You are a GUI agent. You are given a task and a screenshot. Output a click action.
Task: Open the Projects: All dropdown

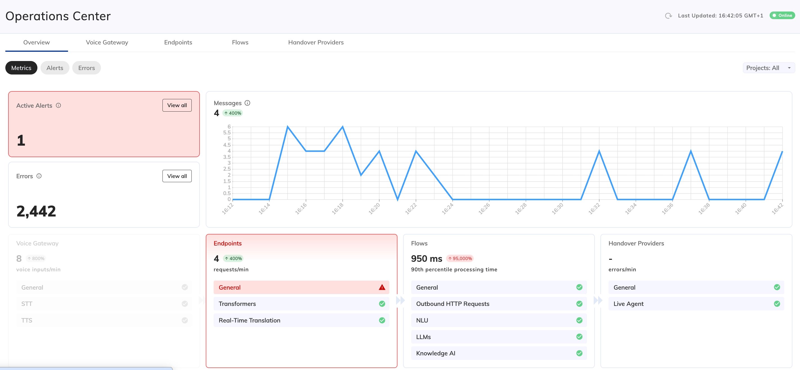769,68
